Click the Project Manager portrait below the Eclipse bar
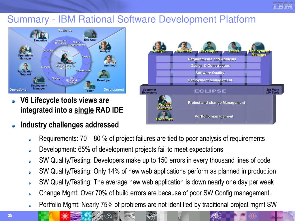The image size is (295, 221). pyautogui.click(x=165, y=99)
